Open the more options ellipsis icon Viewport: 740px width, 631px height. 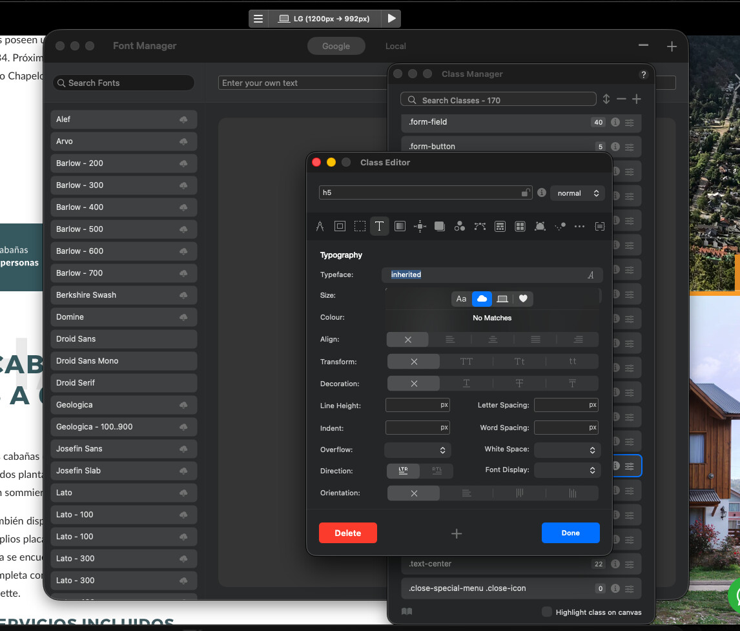(579, 226)
